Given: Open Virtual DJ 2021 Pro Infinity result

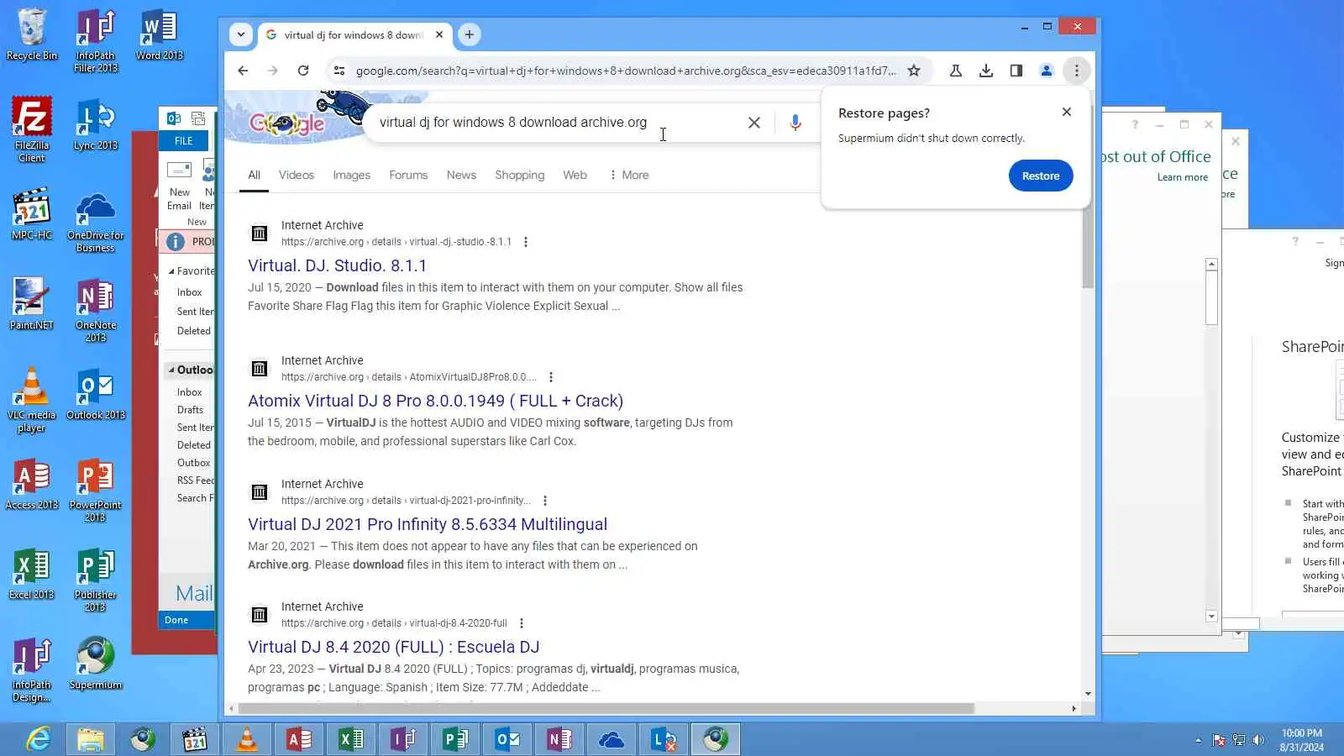Looking at the screenshot, I should pos(428,524).
